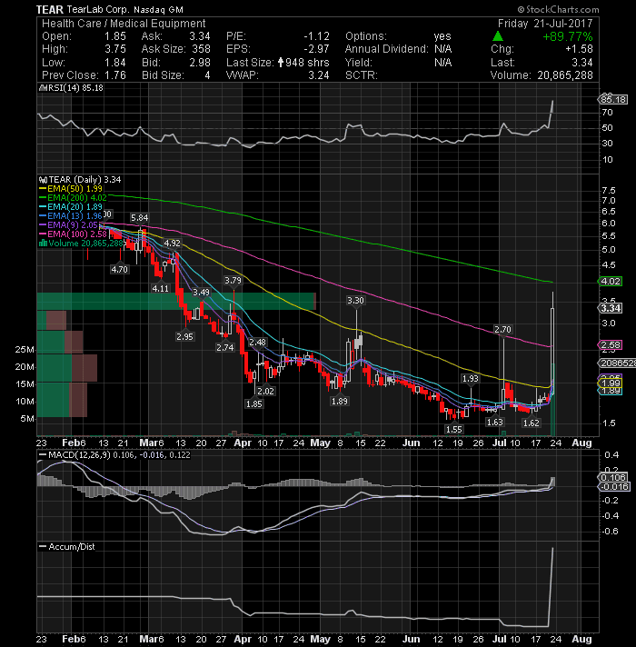Click the 0.106 MACD axis tag

point(613,477)
